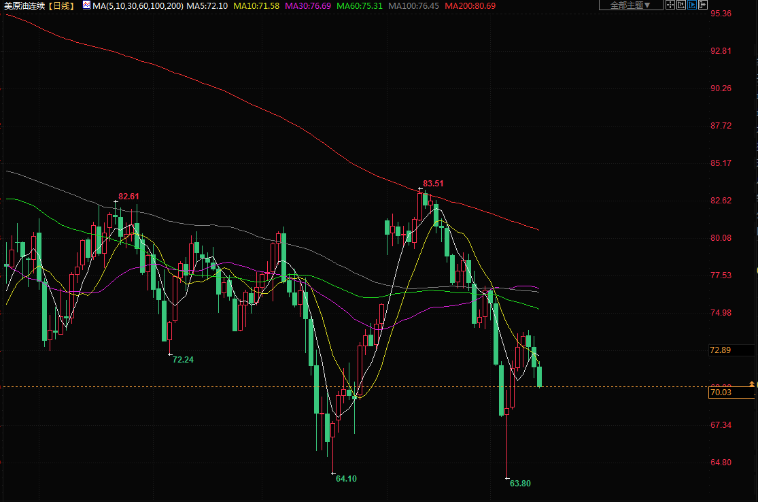Click the 83.51 high price marker
Screen dimensions: 758x502
coord(433,184)
